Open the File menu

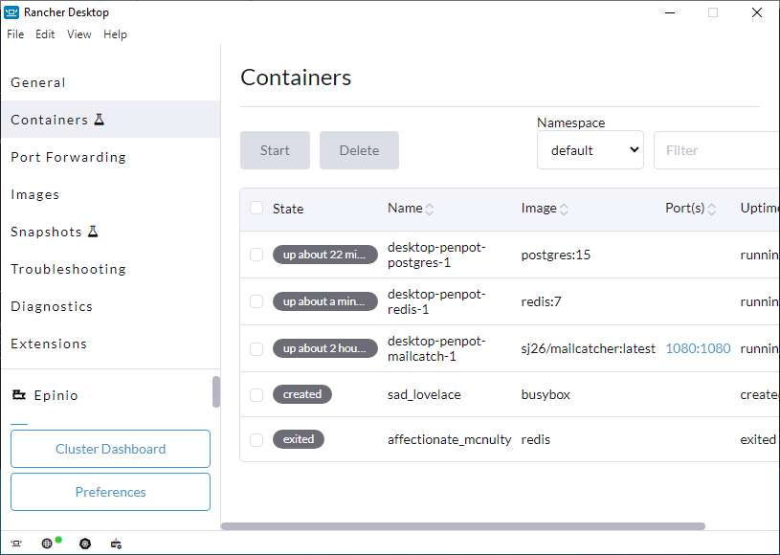(x=15, y=34)
